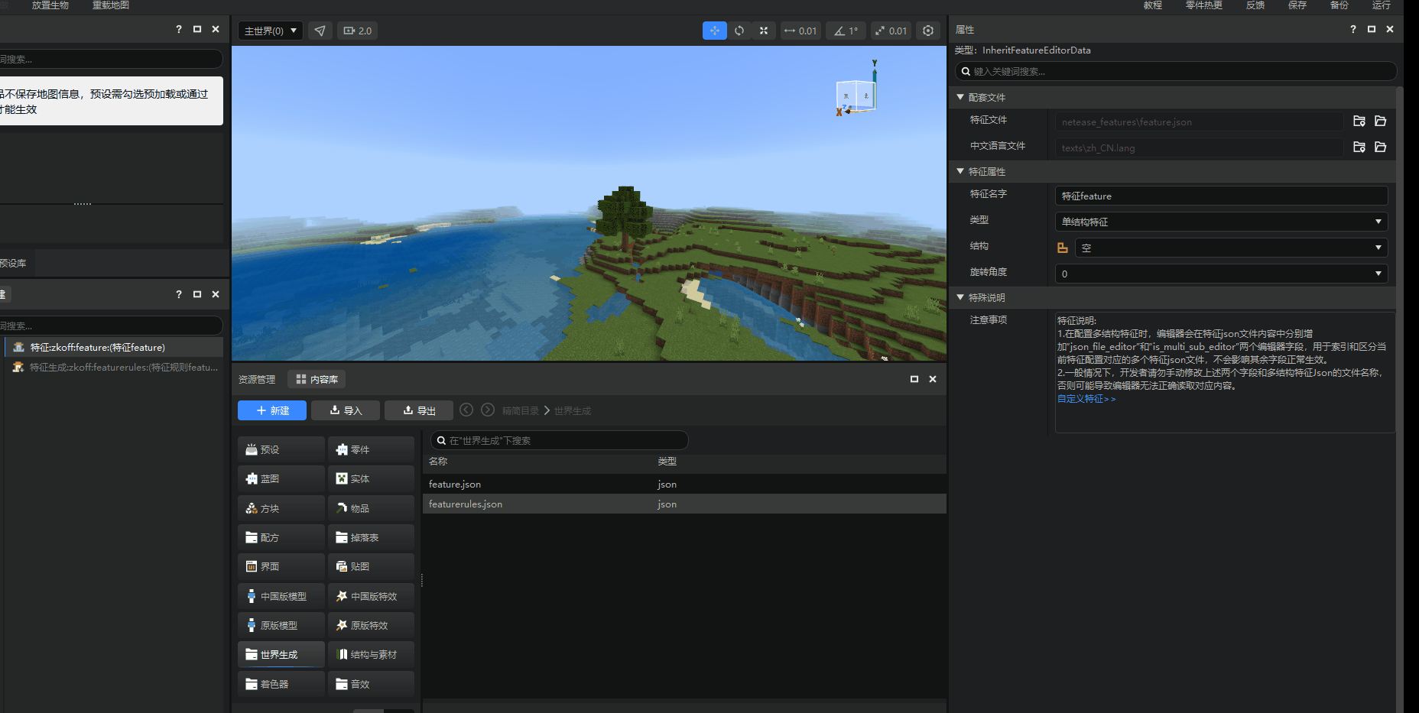Select featurerules.json file row
The width and height of the screenshot is (1419, 713).
pos(684,504)
